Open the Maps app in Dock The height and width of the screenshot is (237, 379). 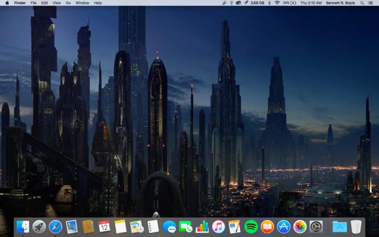click(x=137, y=227)
